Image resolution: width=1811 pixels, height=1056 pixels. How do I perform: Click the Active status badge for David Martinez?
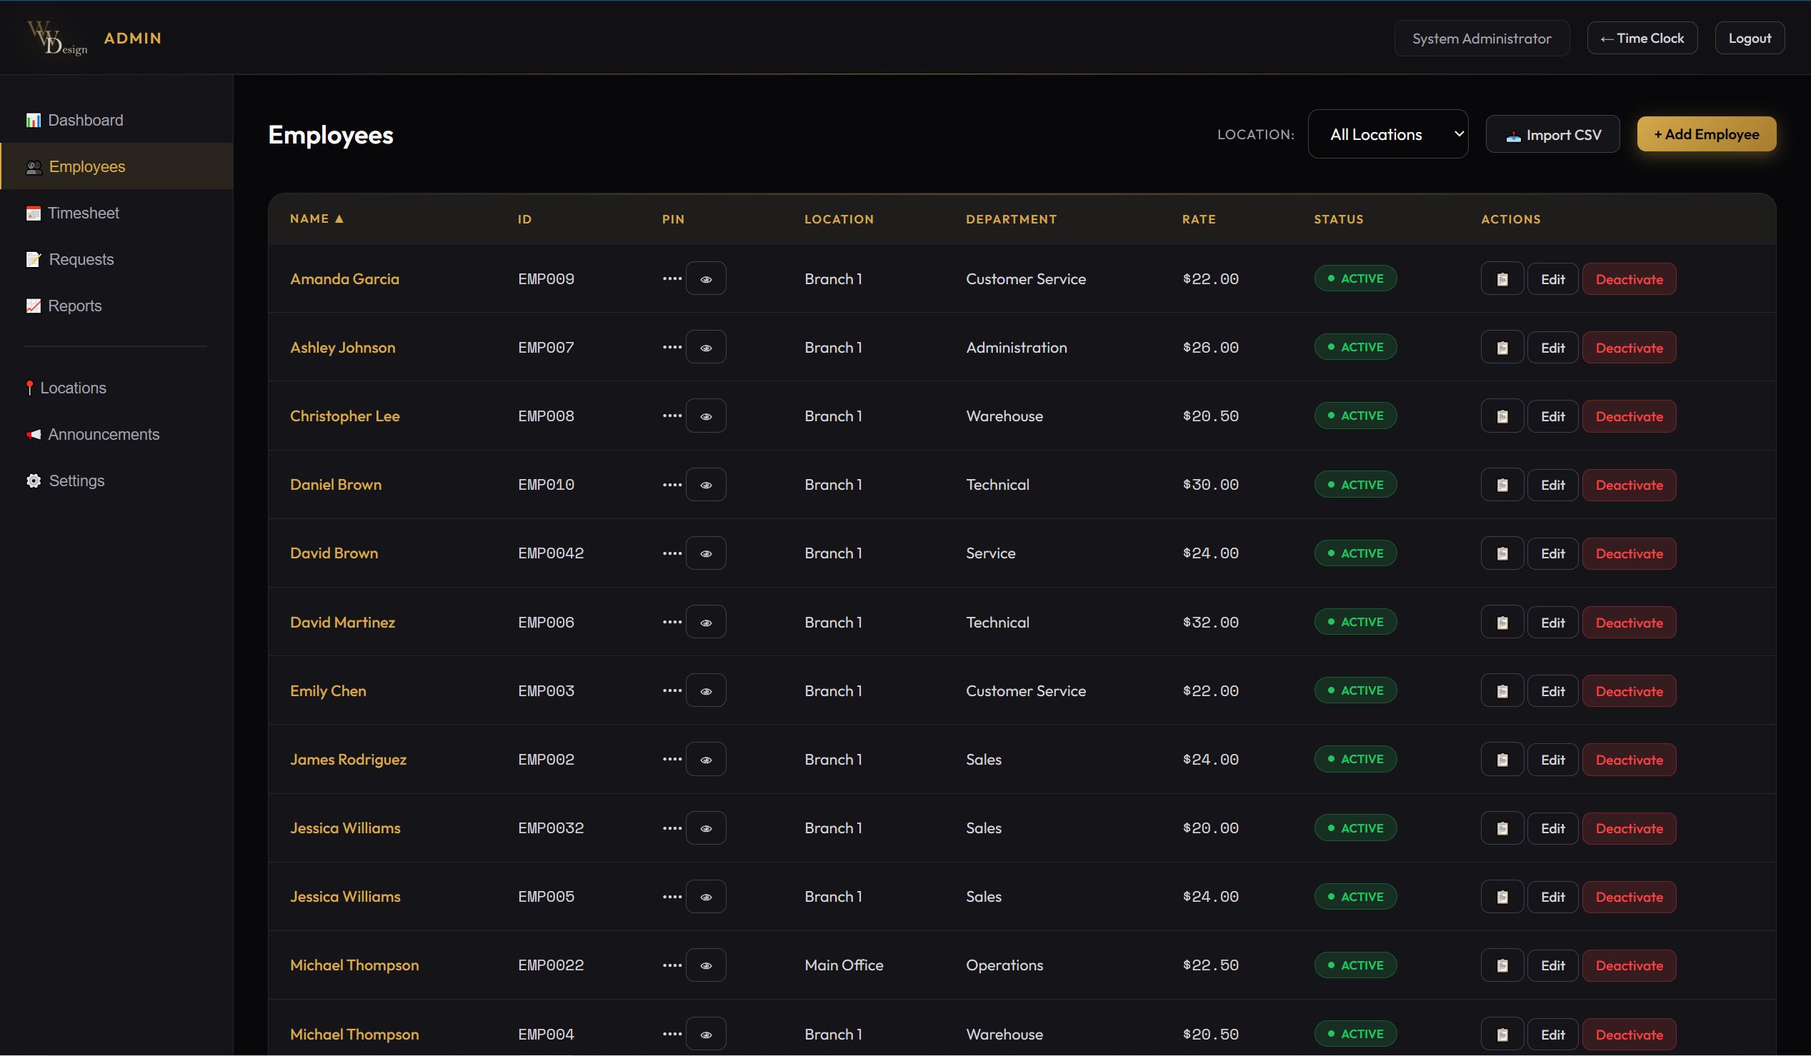(1354, 622)
